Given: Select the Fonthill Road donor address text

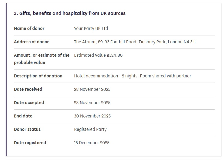Looking at the screenshot, I should pos(136,42).
